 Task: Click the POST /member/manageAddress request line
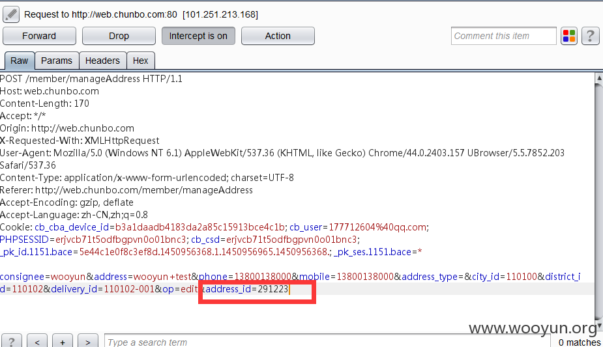[x=91, y=79]
